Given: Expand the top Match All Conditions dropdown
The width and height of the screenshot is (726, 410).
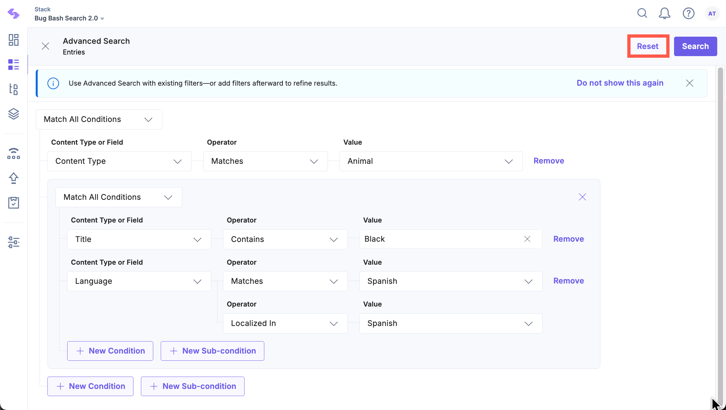Looking at the screenshot, I should click(99, 119).
